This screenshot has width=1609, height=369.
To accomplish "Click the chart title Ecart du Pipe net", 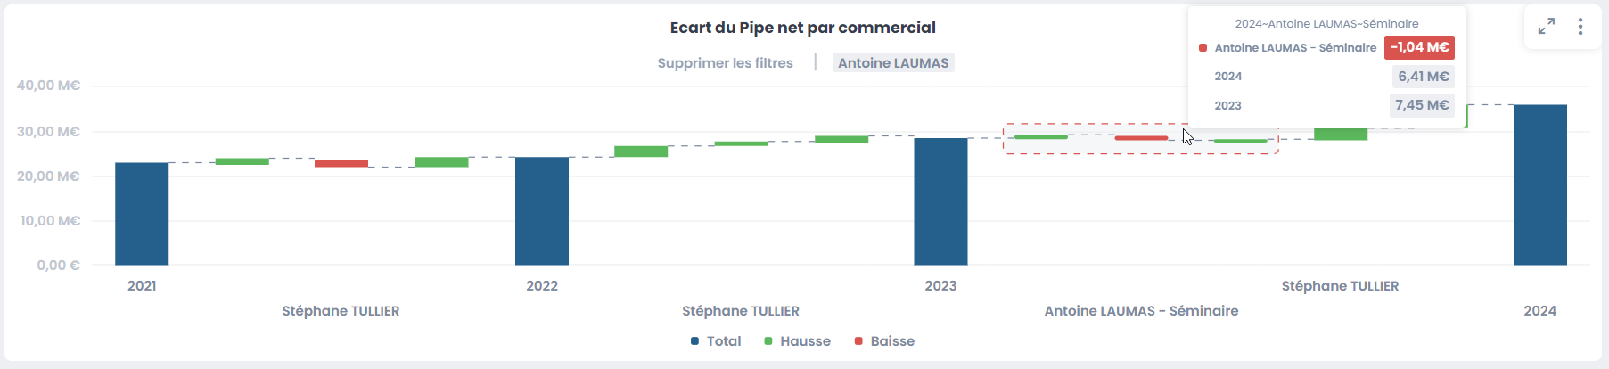I will click(x=802, y=28).
